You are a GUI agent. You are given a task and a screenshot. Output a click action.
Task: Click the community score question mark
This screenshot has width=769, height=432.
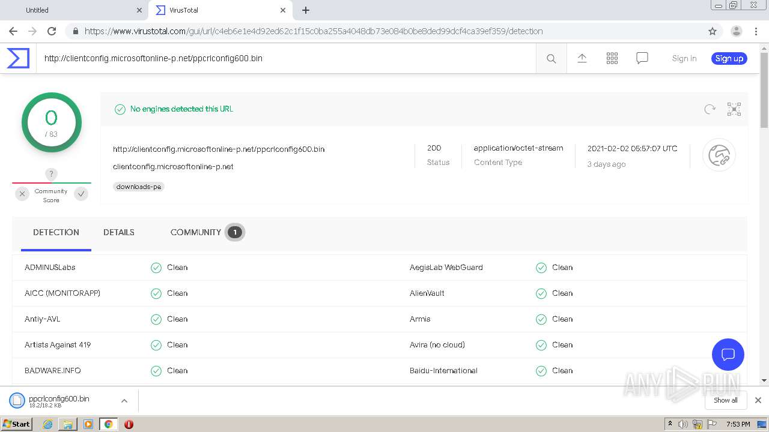coord(52,175)
